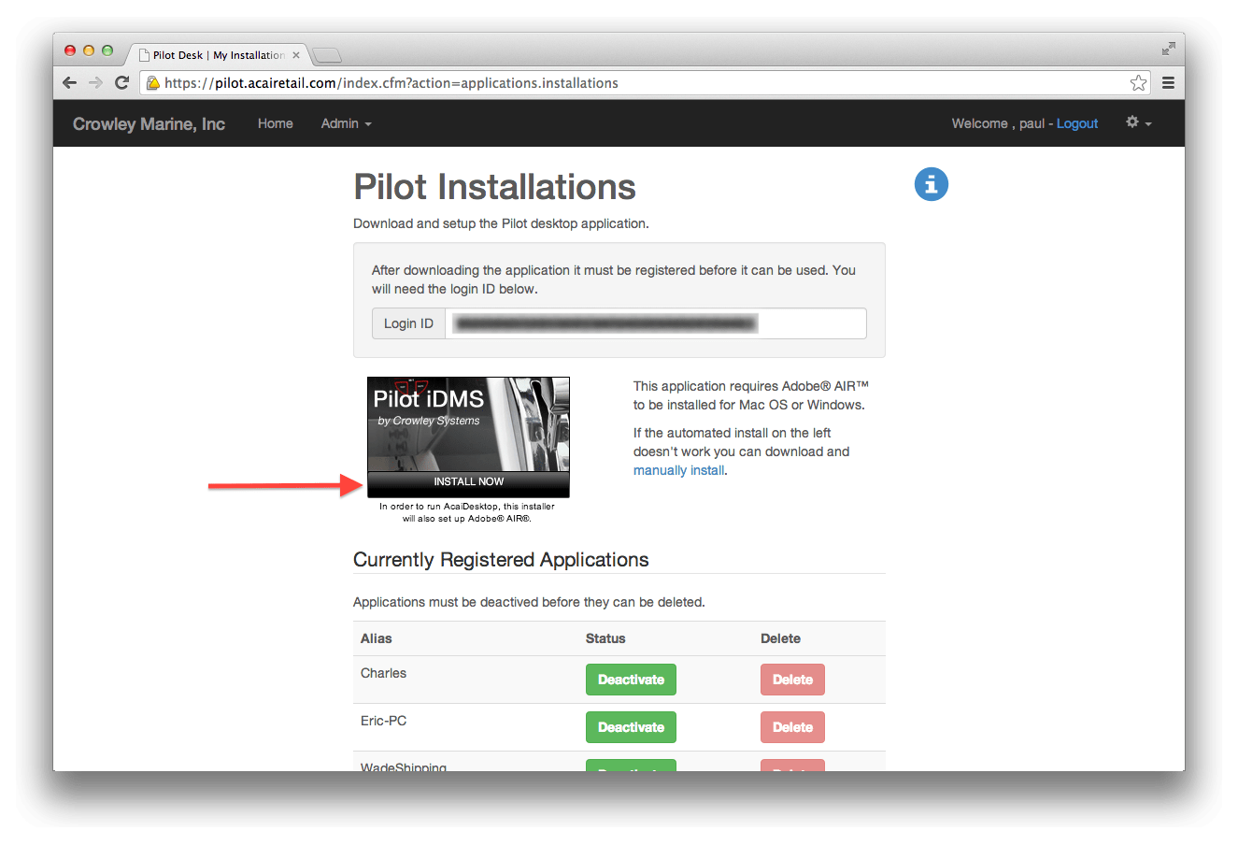Viewport: 1238px width, 845px height.
Task: Open a new browser tab
Action: coord(326,54)
